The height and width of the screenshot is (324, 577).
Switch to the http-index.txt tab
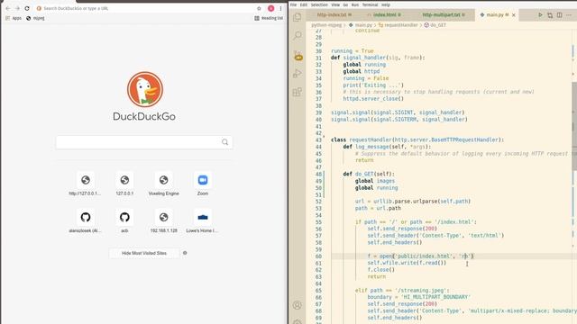[334, 15]
